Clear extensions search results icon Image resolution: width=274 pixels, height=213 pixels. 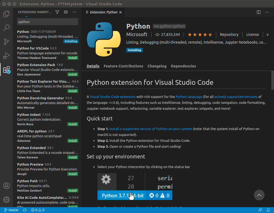[x=66, y=12]
